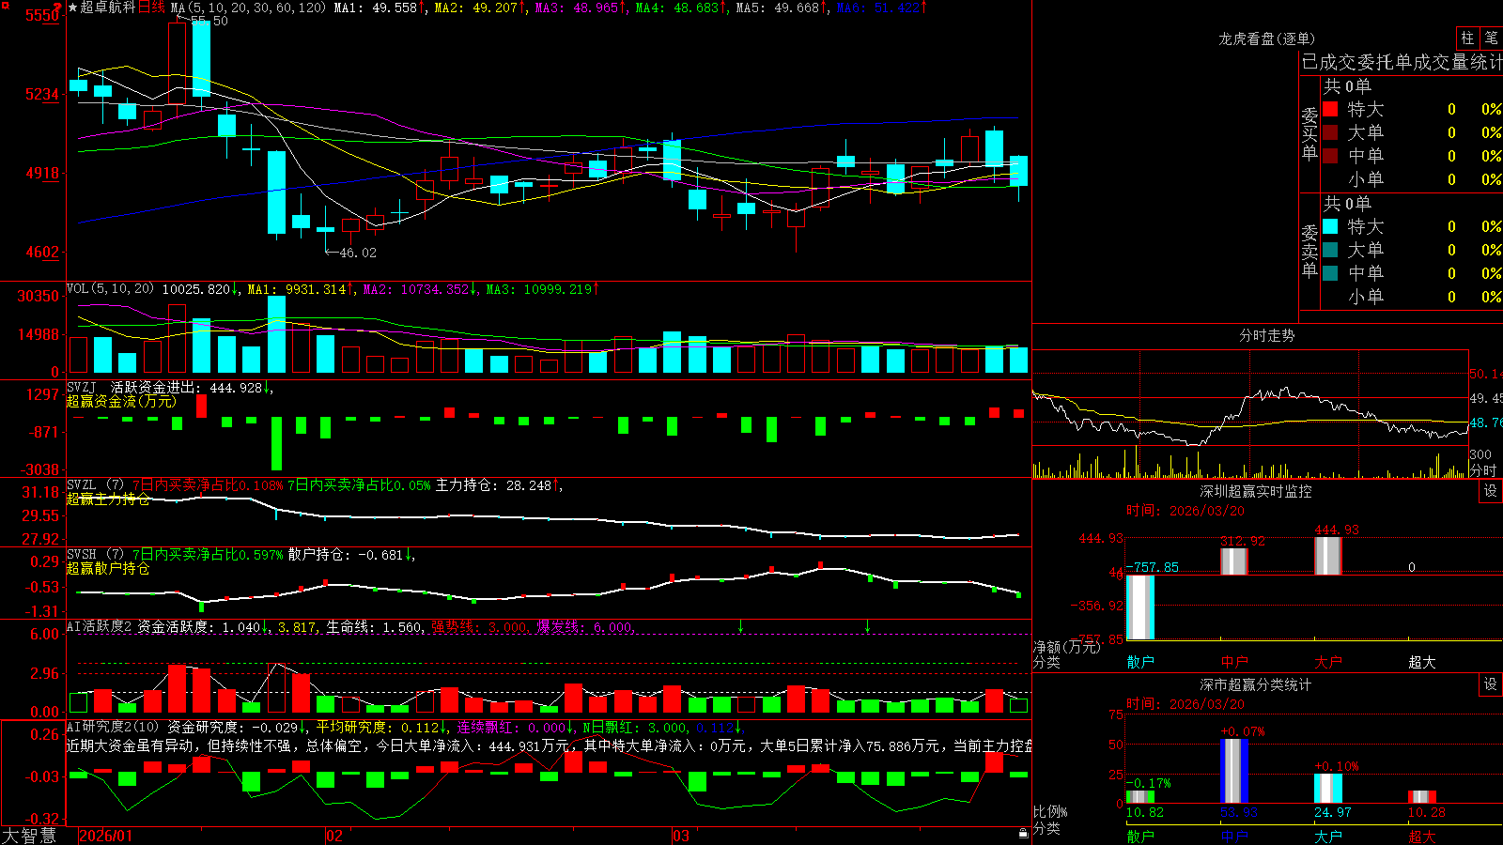Click 深市超赢分类统计 panel title

pyautogui.click(x=1255, y=684)
